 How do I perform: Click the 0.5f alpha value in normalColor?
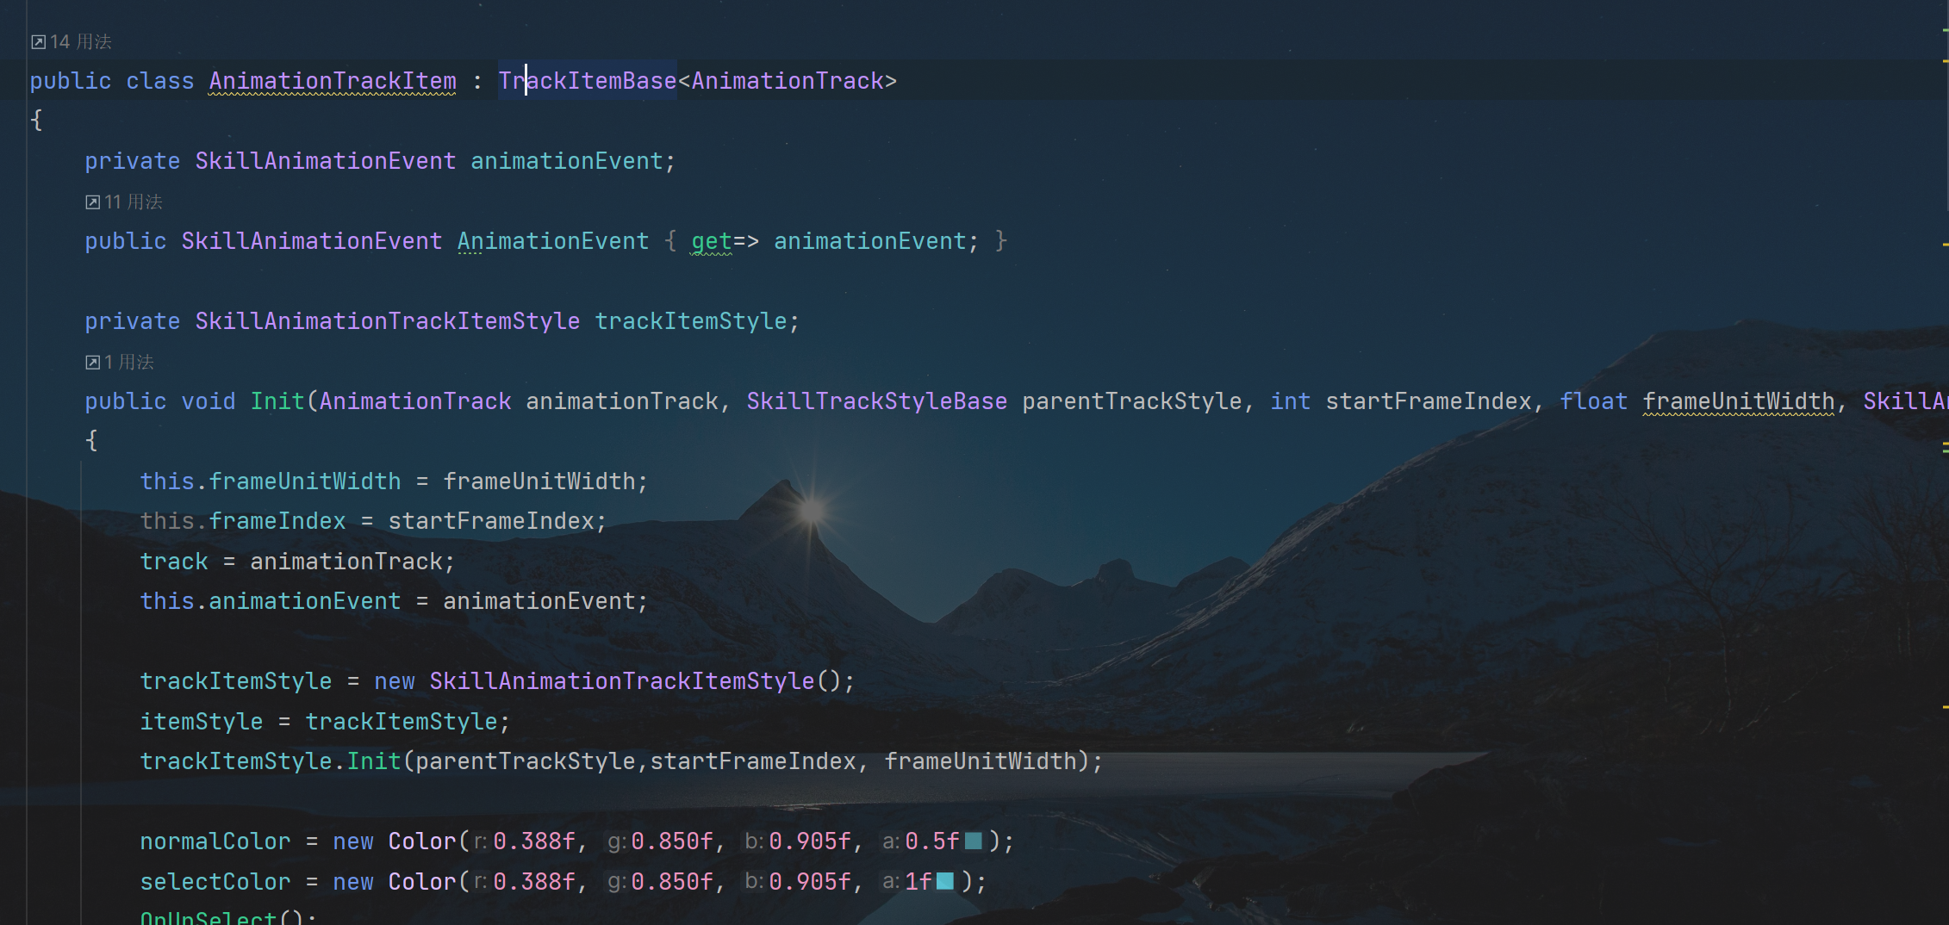pyautogui.click(x=931, y=841)
